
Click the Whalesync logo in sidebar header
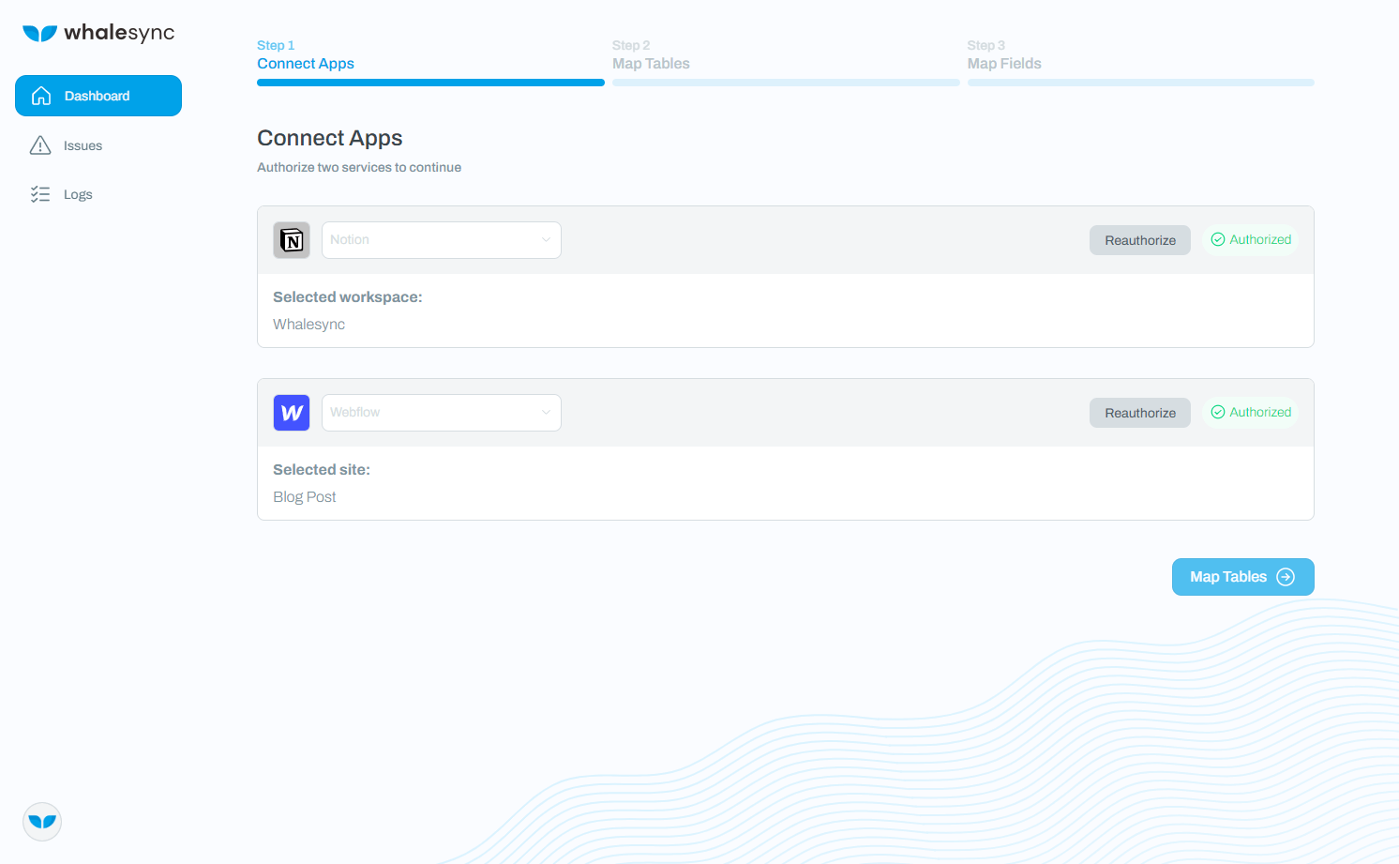tap(98, 33)
